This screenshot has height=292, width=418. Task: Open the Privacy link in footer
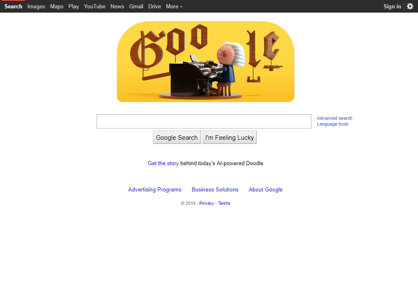click(x=206, y=203)
